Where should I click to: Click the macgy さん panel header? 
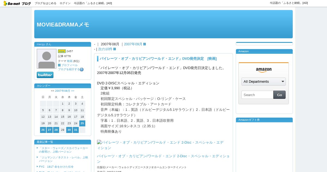(x=63, y=44)
